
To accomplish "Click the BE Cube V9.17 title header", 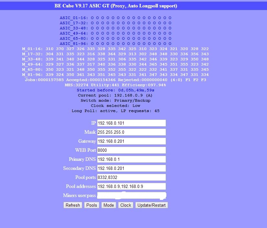I will point(116,6).
